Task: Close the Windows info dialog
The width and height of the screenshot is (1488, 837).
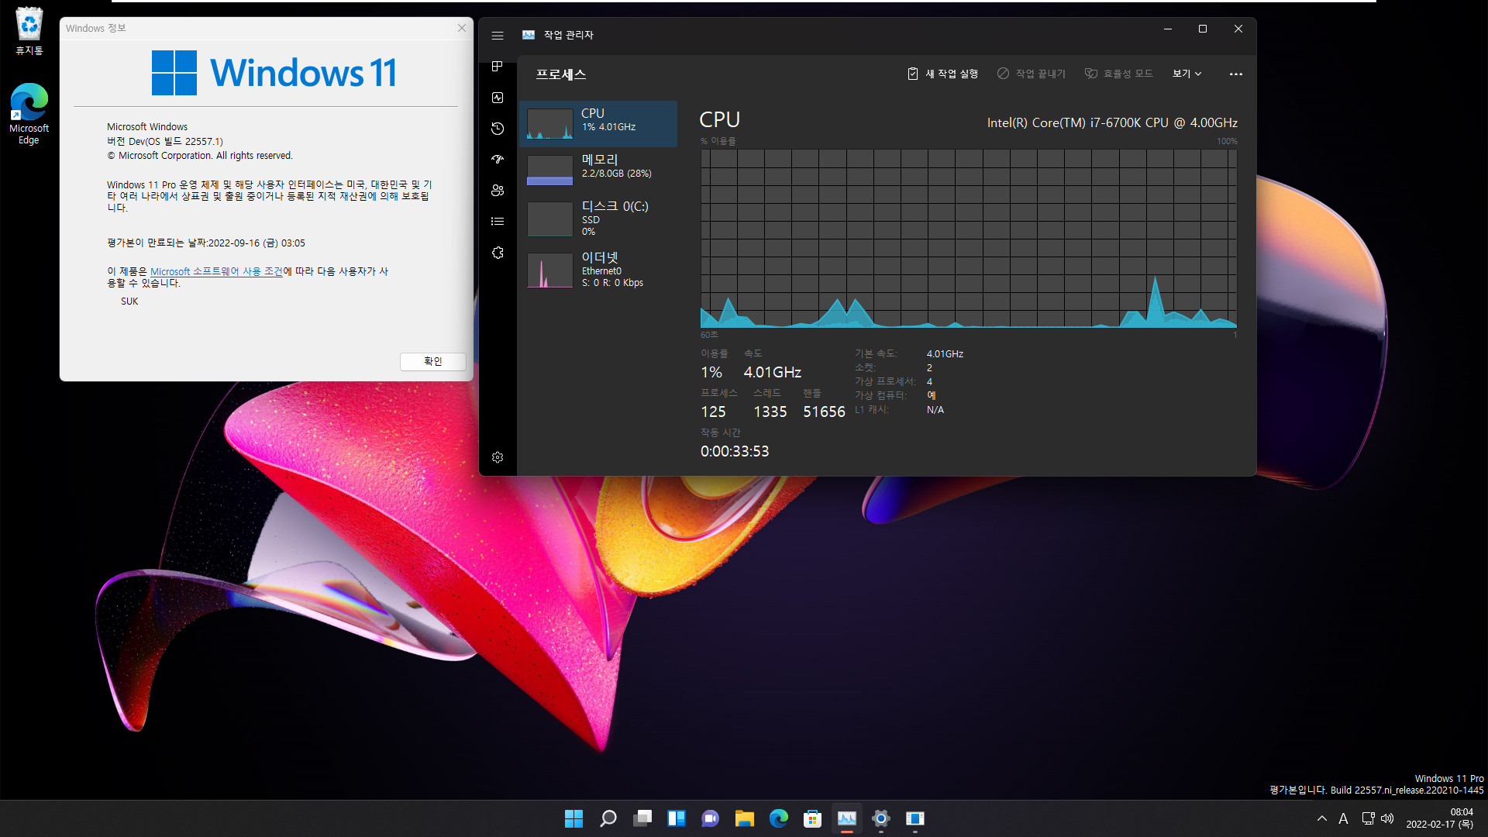Action: (462, 28)
